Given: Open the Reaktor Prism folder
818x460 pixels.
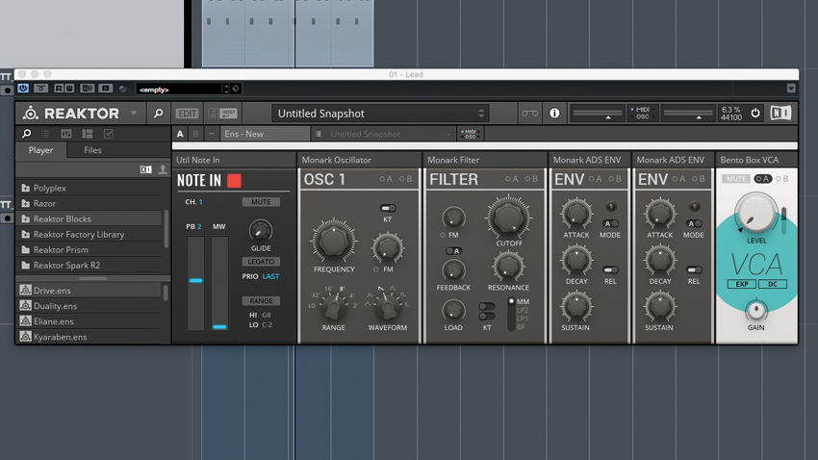Looking at the screenshot, I should [x=89, y=250].
